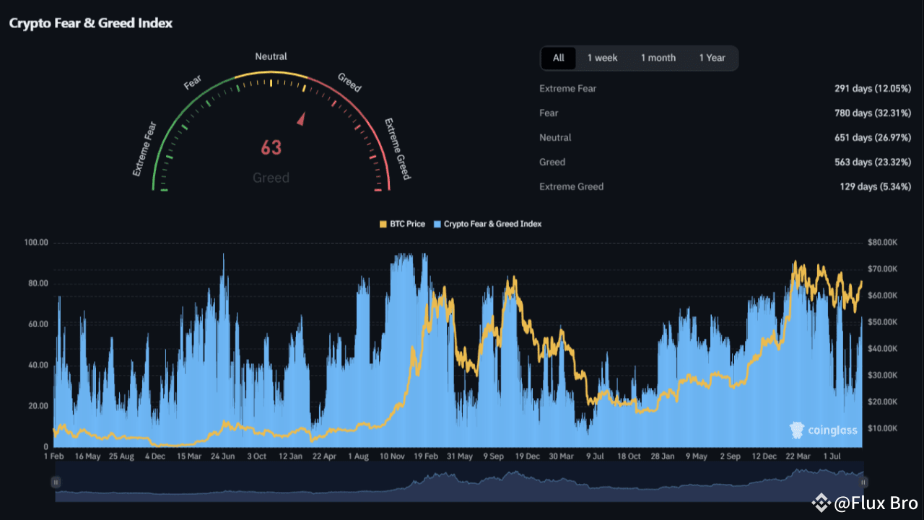924x520 pixels.
Task: Click the right handle of the minimap
Action: click(863, 482)
